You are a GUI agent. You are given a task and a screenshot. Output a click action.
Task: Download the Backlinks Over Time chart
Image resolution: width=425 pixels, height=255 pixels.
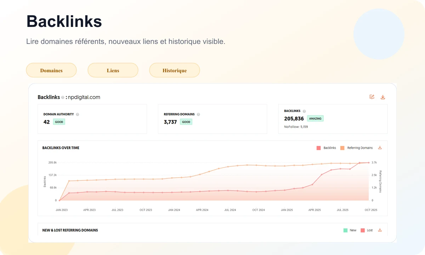(x=380, y=148)
